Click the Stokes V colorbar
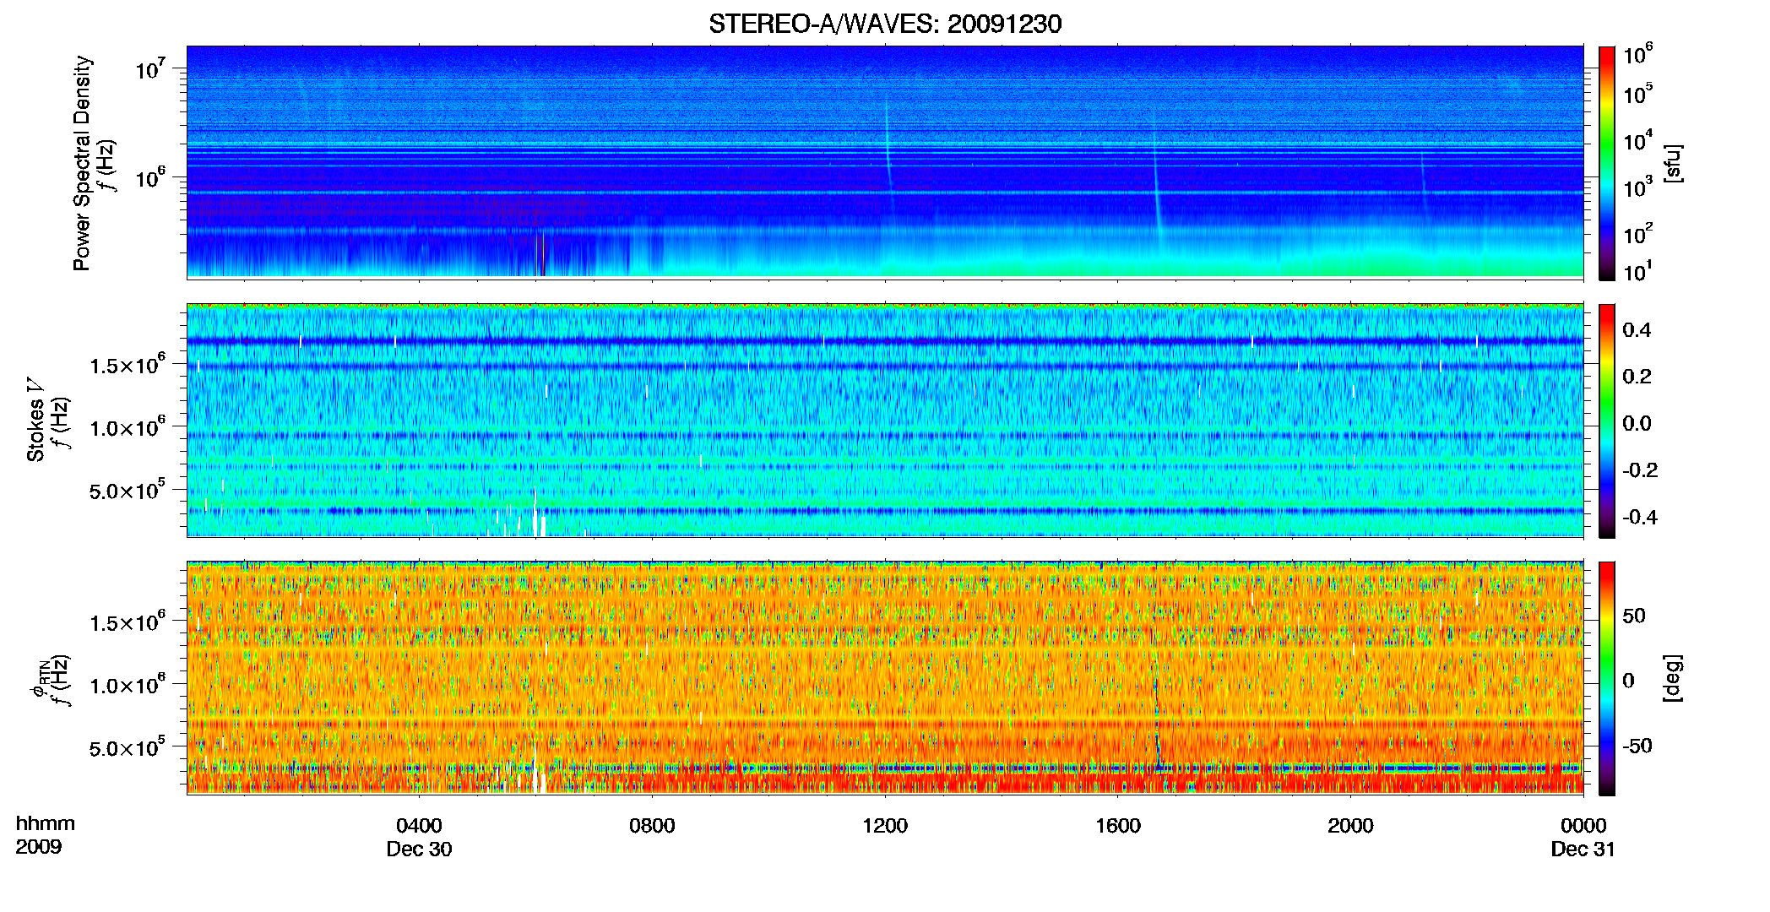The image size is (1770, 912). coord(1607,421)
